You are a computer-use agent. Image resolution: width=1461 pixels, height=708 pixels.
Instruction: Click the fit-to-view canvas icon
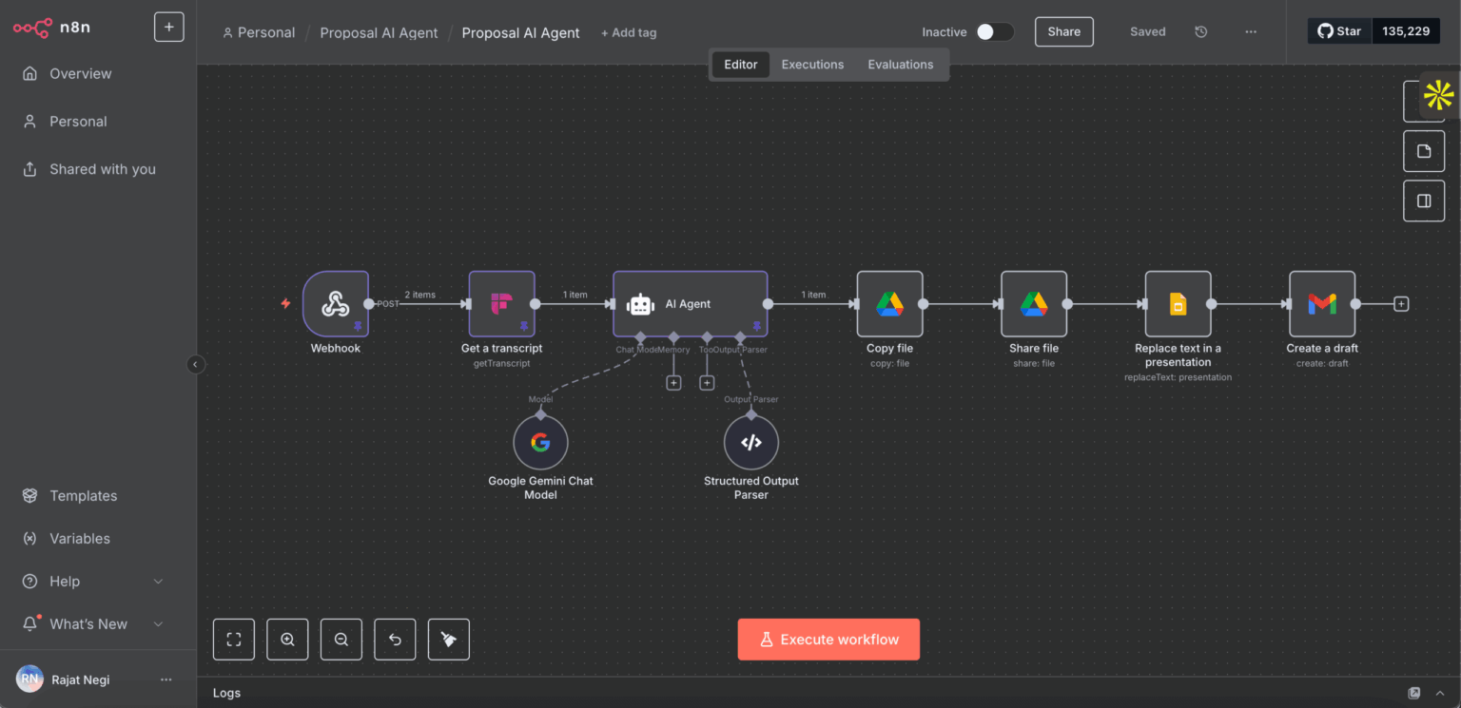click(x=234, y=640)
